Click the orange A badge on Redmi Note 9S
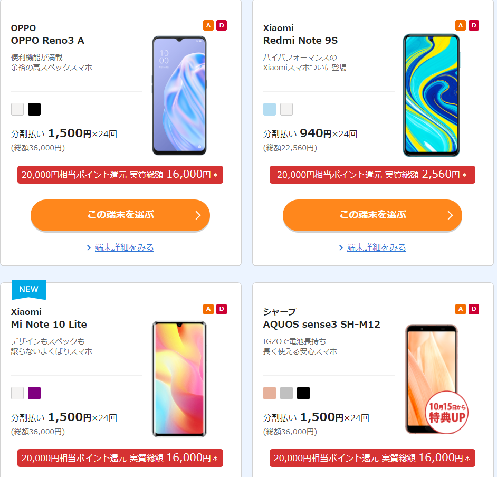This screenshot has height=477, width=497. (x=461, y=25)
